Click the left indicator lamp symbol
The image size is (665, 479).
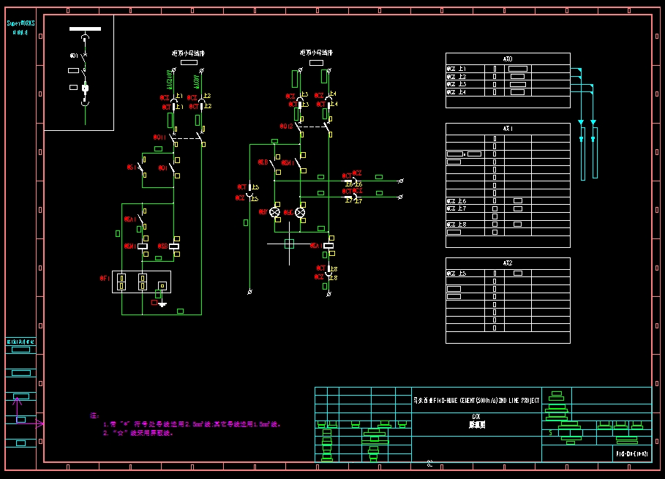[275, 212]
